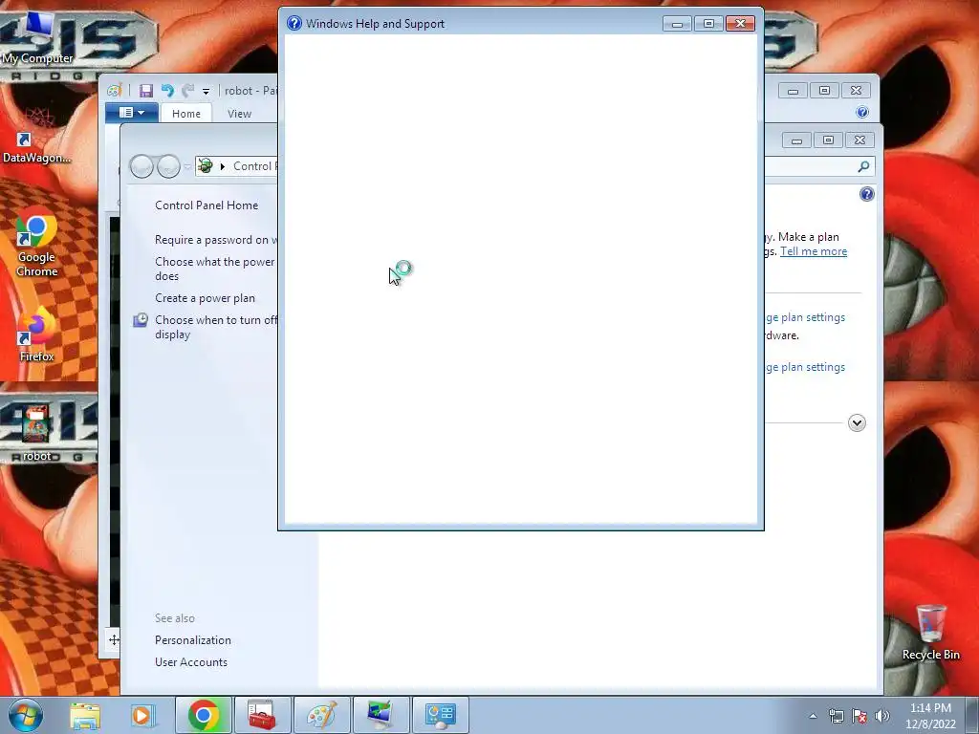Open the My Computer desktop icon
This screenshot has height=734, width=979.
36,37
